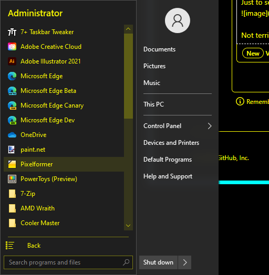Click the 7+ Taskbar Tweaker icon

(12, 32)
